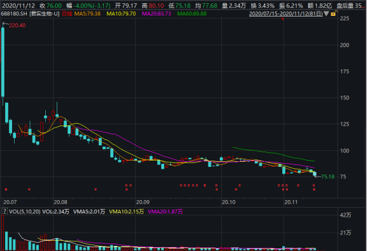Click the red 日线 period label
The width and height of the screenshot is (367, 251).
[67, 14]
